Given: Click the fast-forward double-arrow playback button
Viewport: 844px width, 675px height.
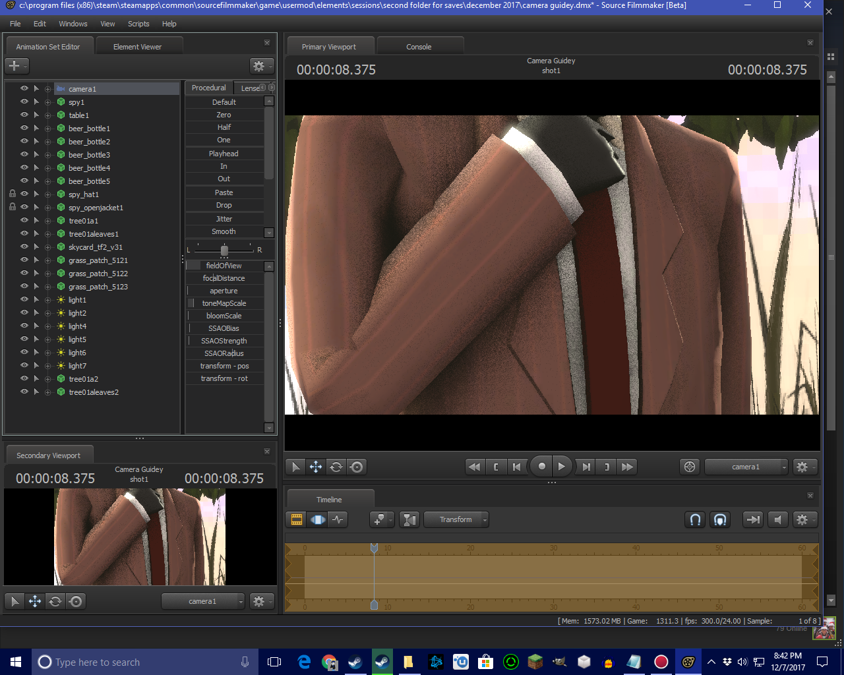Looking at the screenshot, I should point(628,467).
